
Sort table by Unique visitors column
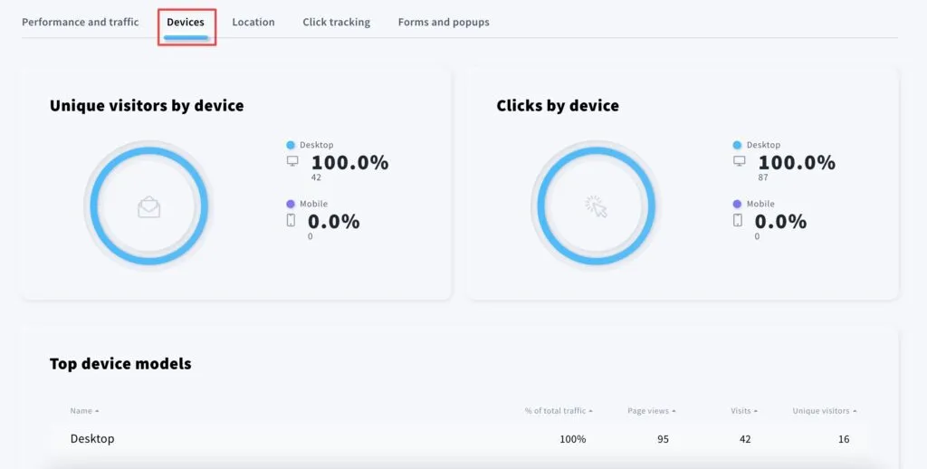825,411
